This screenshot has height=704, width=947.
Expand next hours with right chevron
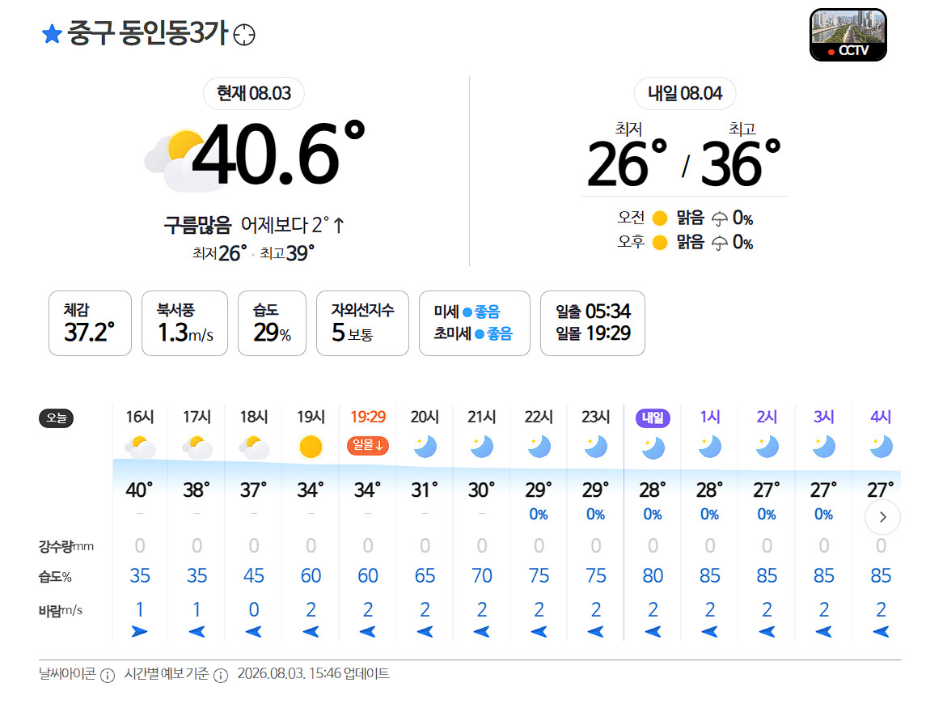[882, 517]
